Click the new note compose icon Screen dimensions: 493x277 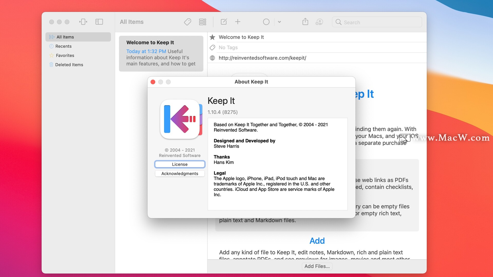223,22
